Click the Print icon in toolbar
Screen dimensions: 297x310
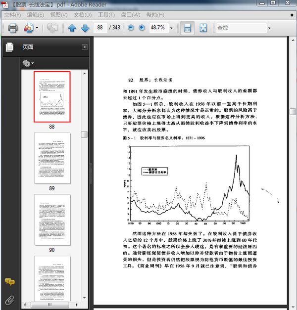tap(13, 28)
